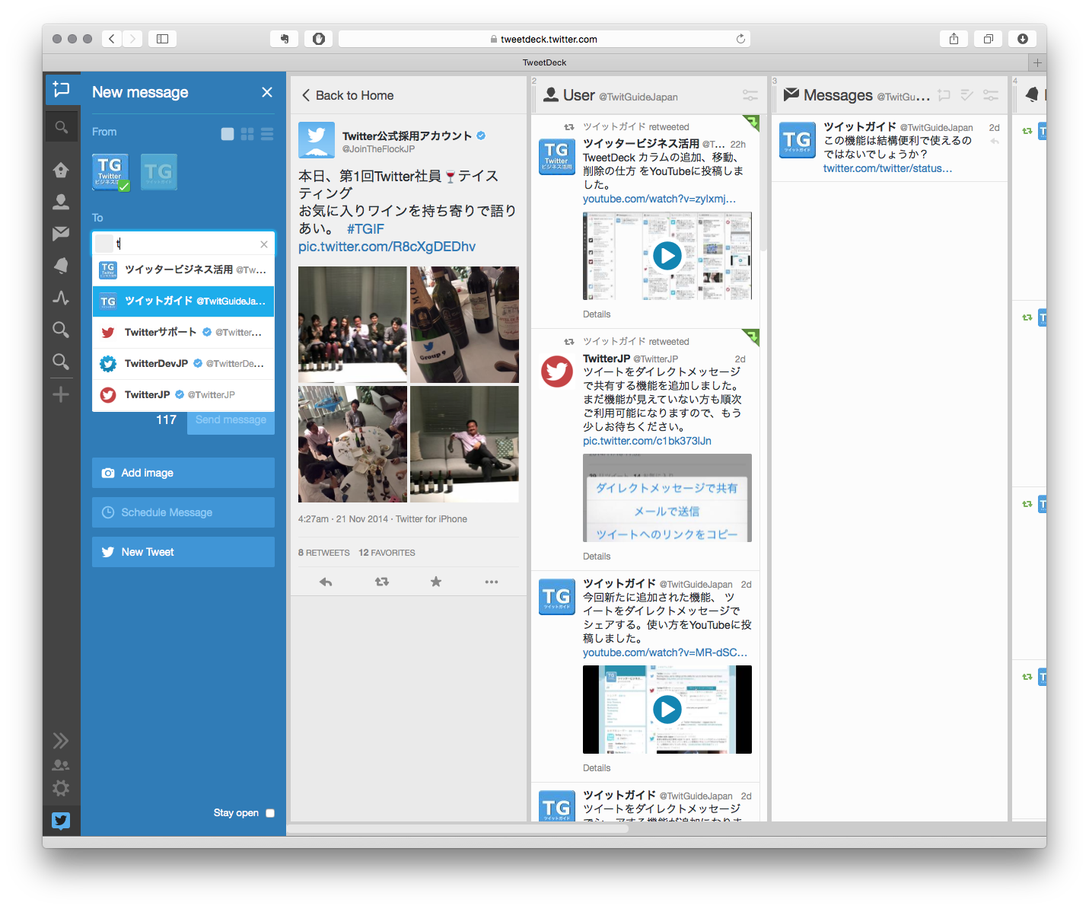Favorite the tweet with star icon

[436, 582]
